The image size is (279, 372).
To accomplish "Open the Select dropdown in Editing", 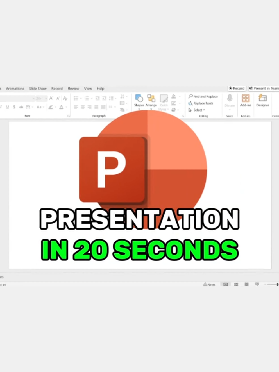I will (197, 110).
